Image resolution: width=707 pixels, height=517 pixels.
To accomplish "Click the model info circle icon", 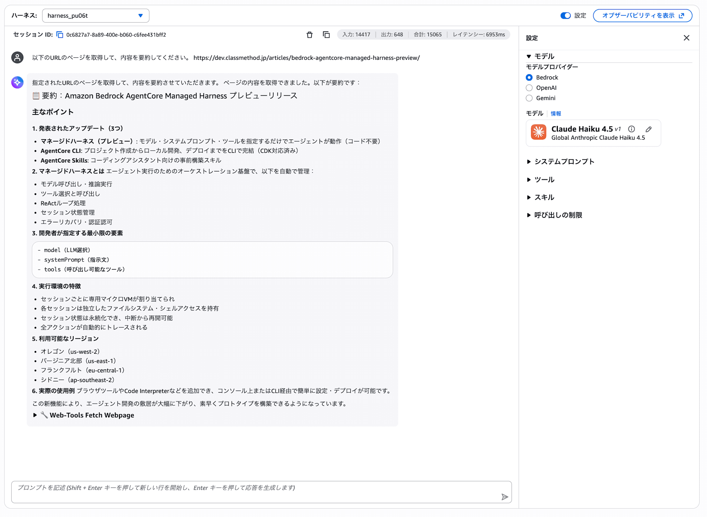I will coord(631,129).
